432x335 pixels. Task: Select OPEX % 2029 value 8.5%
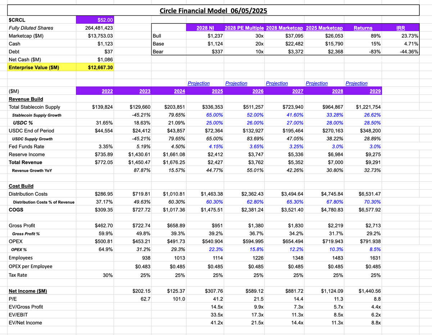[374, 249]
